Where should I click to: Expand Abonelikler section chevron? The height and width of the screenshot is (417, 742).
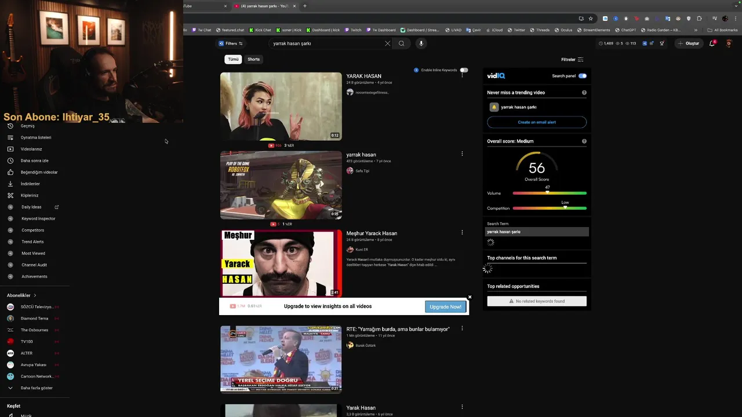click(35, 295)
